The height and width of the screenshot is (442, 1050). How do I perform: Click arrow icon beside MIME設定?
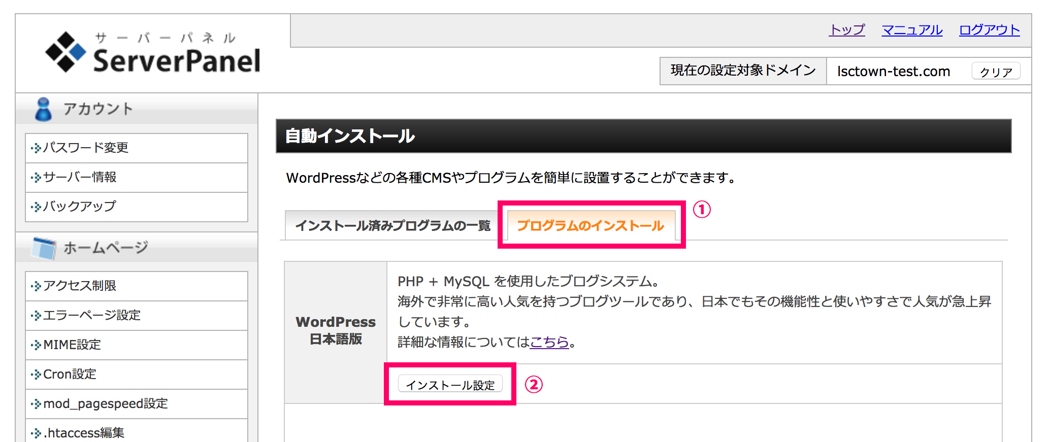[x=36, y=345]
